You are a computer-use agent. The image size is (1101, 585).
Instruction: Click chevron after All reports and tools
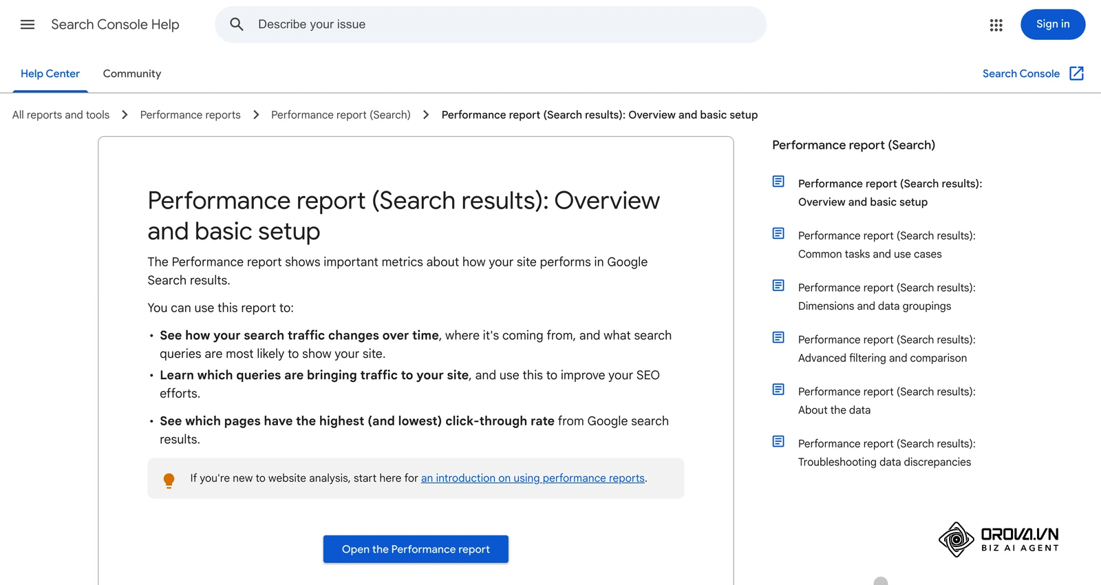pyautogui.click(x=125, y=115)
